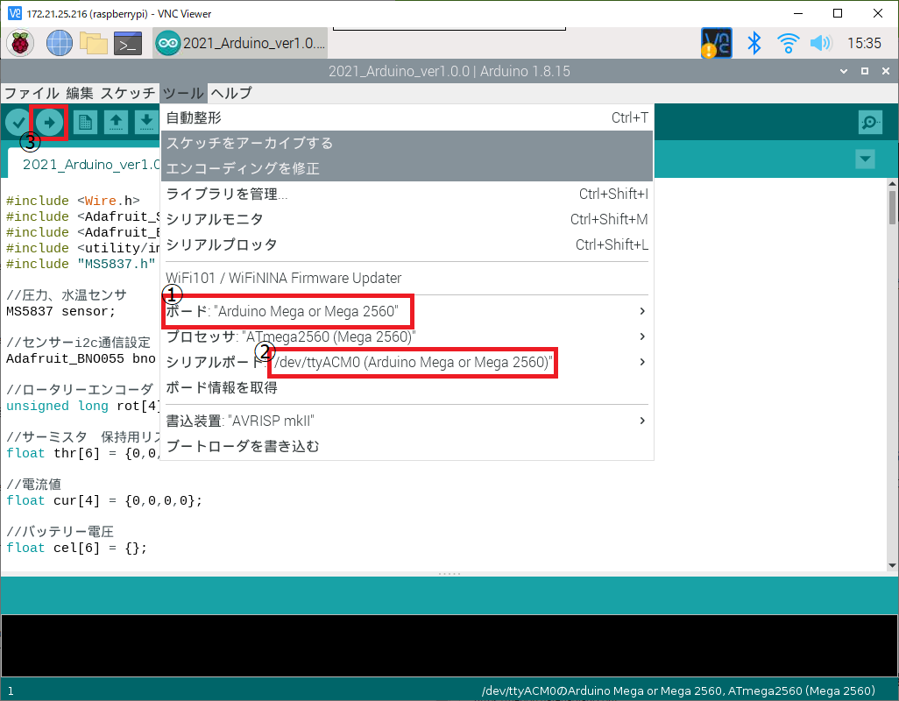Expand the プロセッサ ATmega2560 submenu
The width and height of the screenshot is (899, 701).
point(407,336)
